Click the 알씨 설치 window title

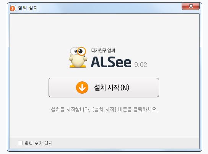point(28,8)
